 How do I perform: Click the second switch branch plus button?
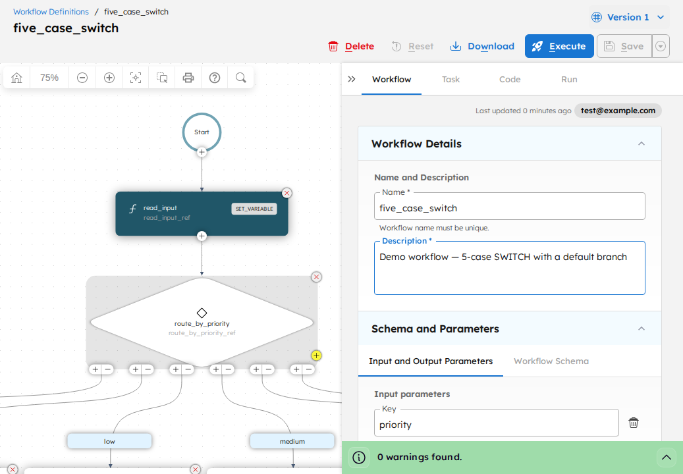(x=136, y=369)
